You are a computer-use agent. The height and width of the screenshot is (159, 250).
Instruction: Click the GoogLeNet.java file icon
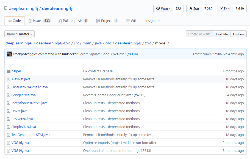tap(9, 95)
